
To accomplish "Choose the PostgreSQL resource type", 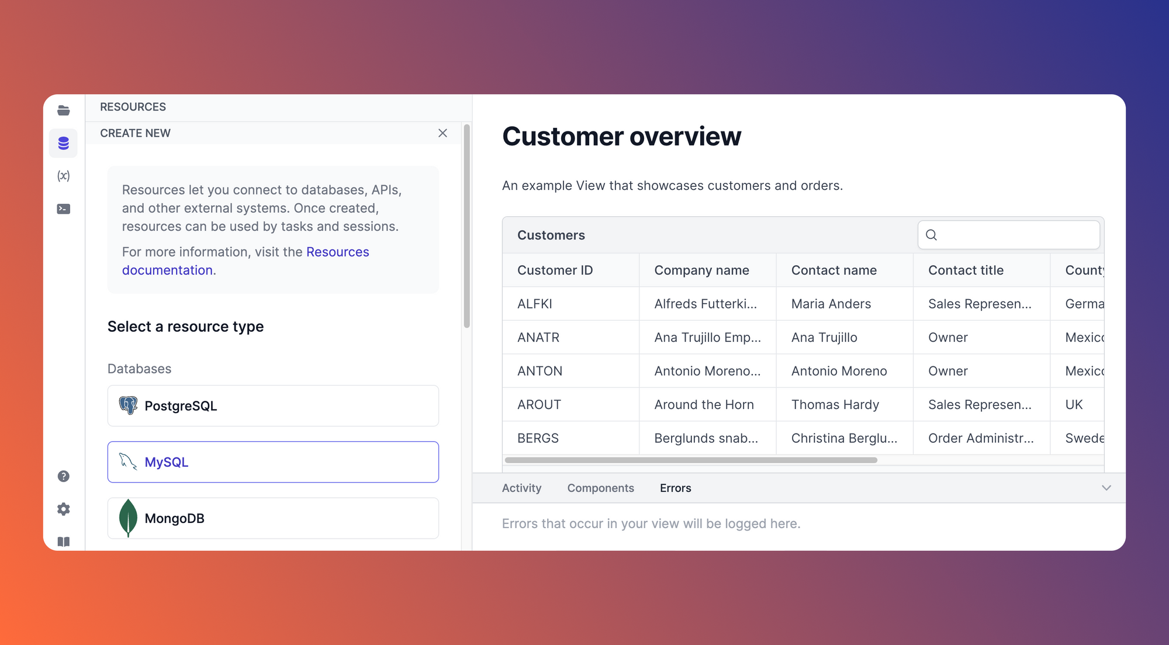I will tap(273, 405).
